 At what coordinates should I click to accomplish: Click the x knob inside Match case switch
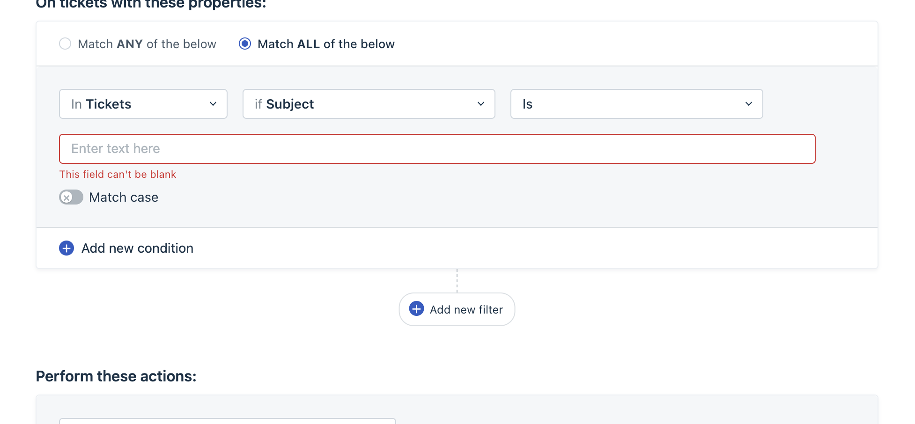[x=66, y=197]
